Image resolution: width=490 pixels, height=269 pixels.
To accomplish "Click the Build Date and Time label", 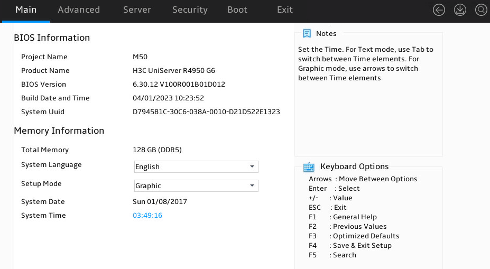I will tap(56, 98).
